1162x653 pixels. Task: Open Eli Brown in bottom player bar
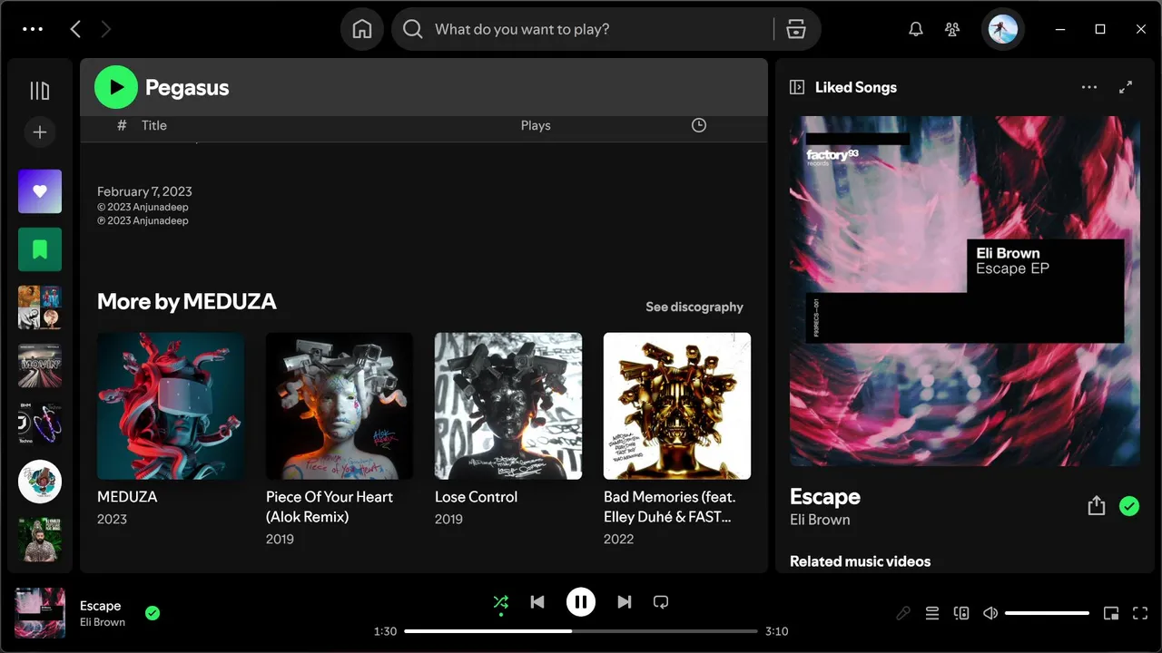tap(103, 622)
